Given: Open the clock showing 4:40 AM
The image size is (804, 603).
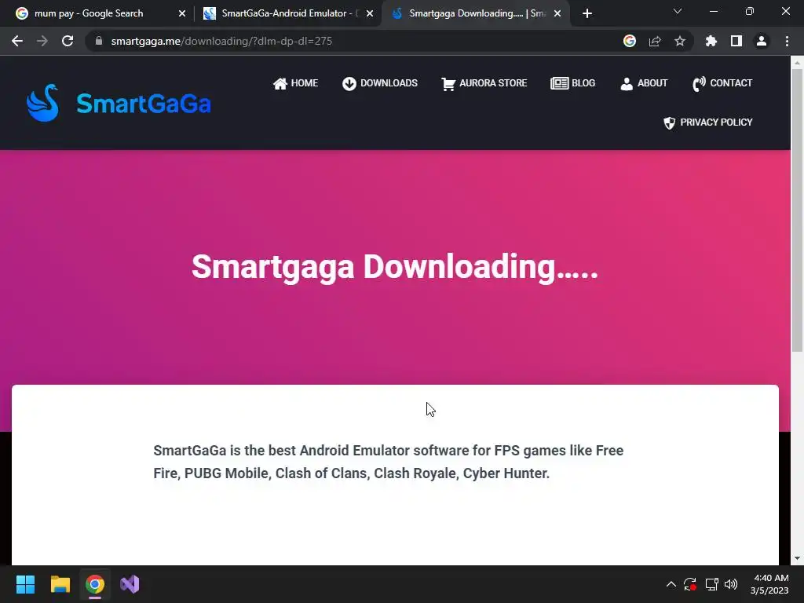Looking at the screenshot, I should click(x=769, y=584).
